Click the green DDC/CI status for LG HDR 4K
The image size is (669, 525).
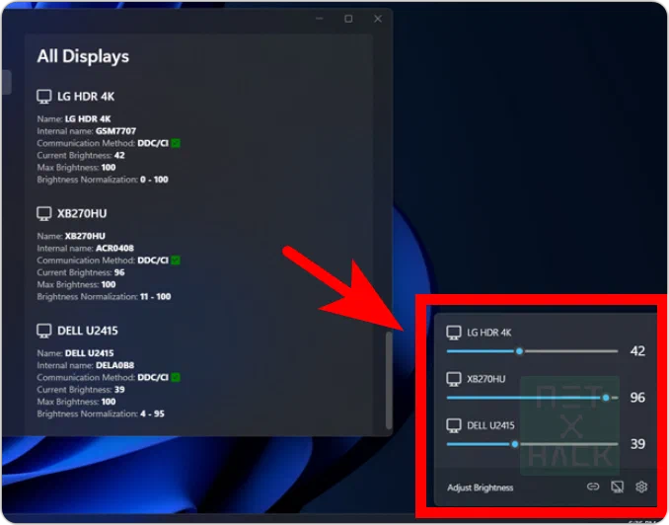coord(176,143)
